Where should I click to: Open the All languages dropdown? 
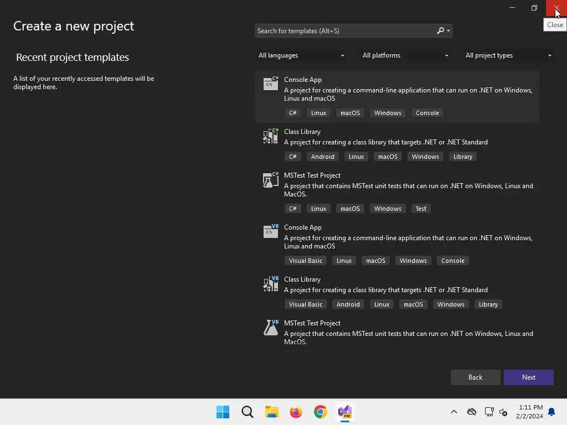coord(301,55)
